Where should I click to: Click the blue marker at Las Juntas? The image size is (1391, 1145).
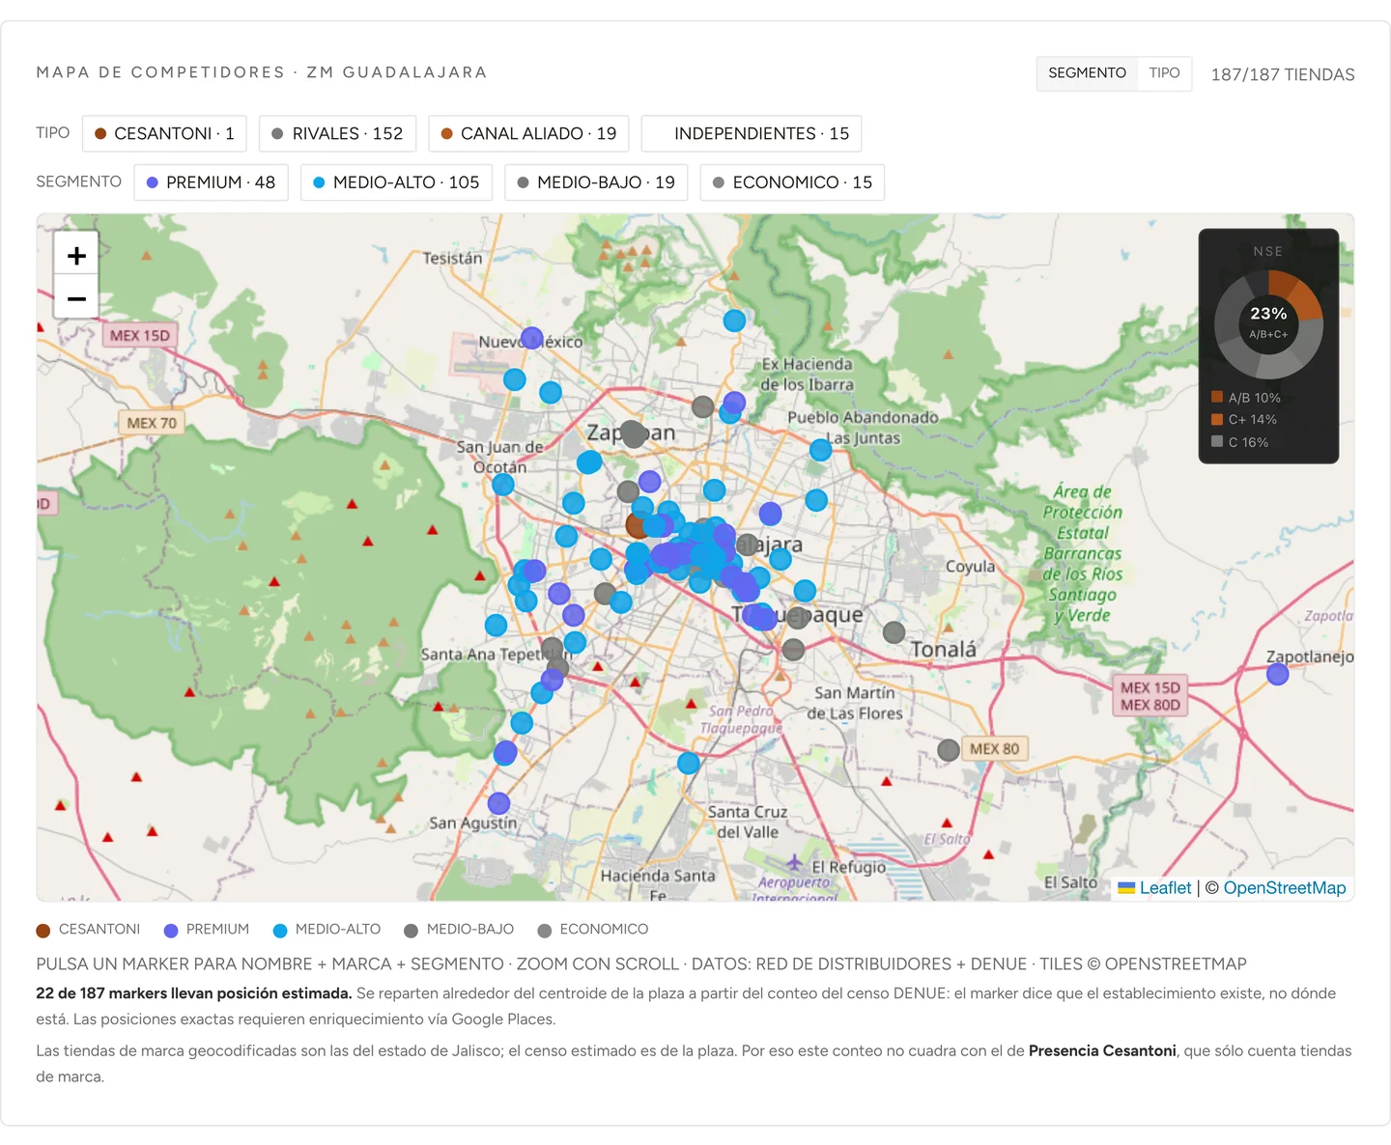coord(820,450)
